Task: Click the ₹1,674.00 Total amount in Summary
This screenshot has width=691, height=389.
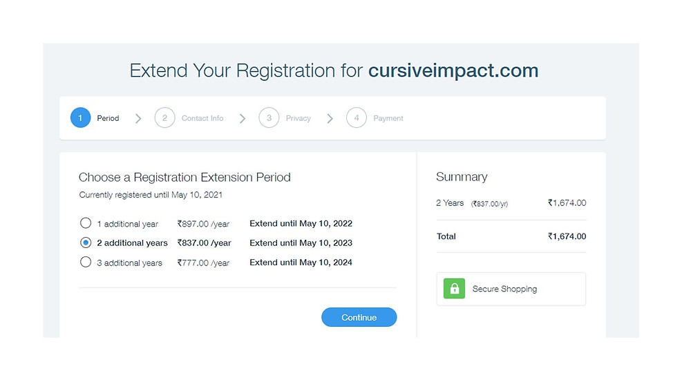Action: click(567, 236)
